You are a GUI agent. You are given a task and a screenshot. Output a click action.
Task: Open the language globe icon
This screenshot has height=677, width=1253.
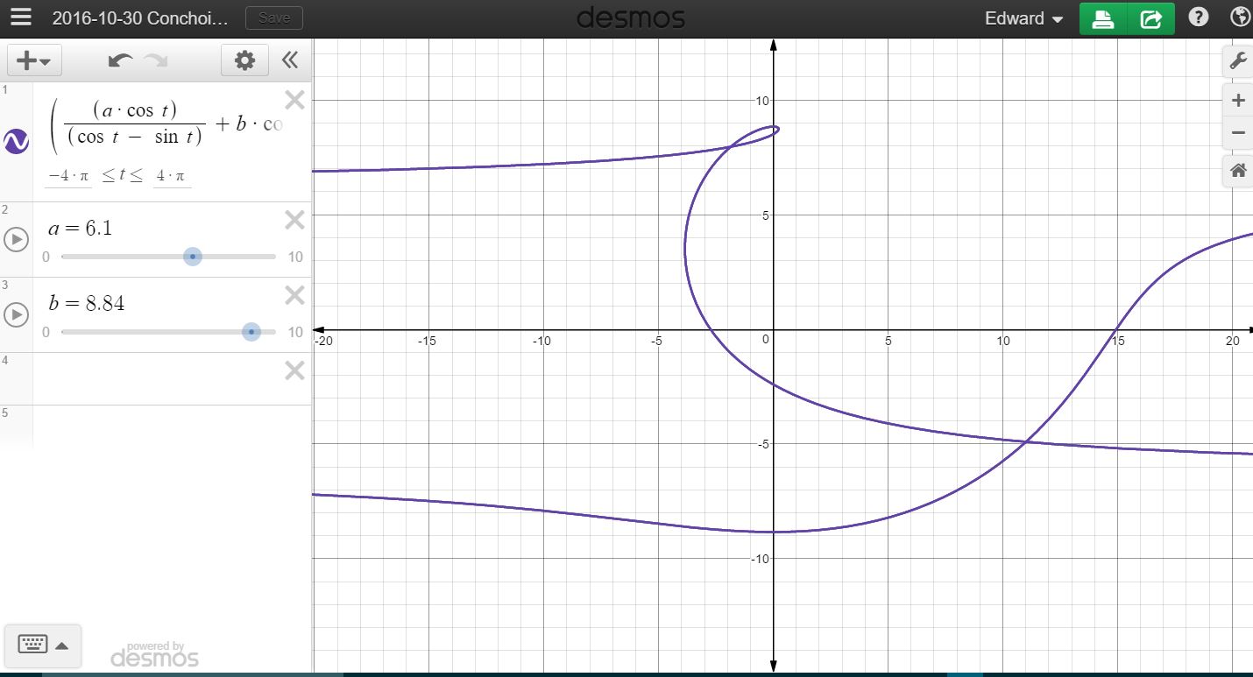(x=1238, y=16)
